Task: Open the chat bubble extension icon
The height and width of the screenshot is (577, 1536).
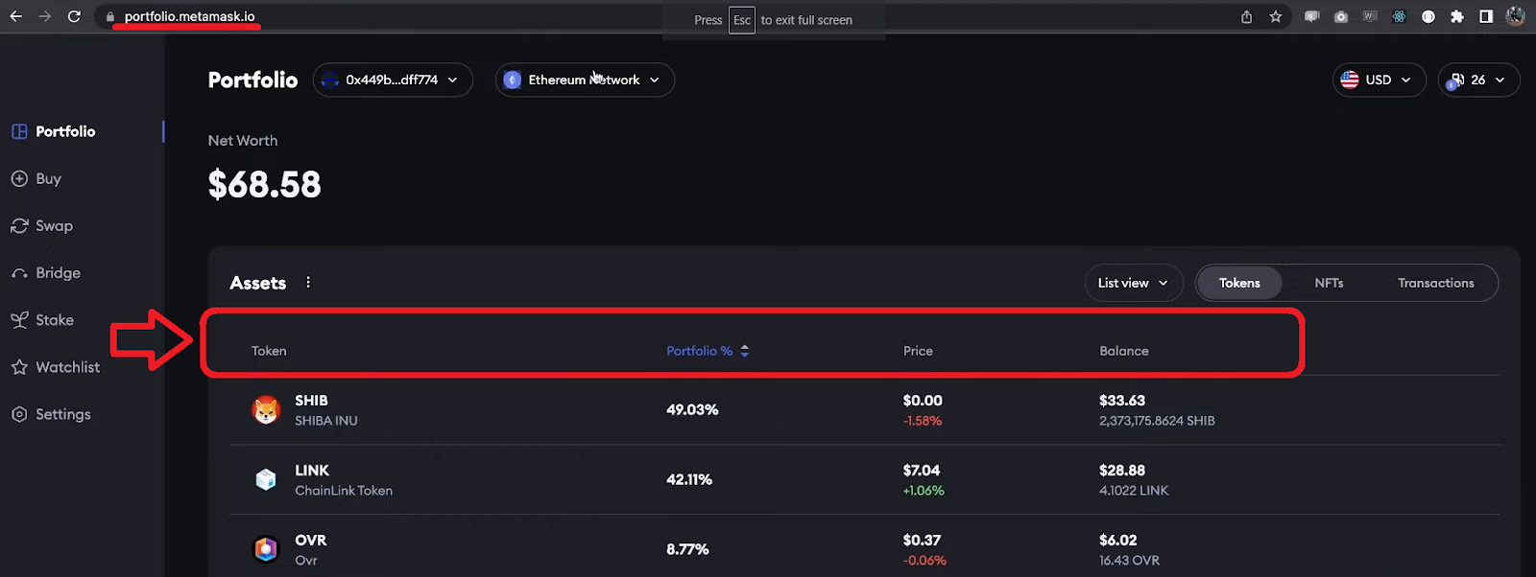Action: 1311,16
